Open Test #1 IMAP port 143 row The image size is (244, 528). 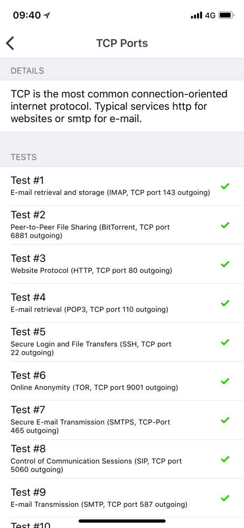click(x=122, y=186)
